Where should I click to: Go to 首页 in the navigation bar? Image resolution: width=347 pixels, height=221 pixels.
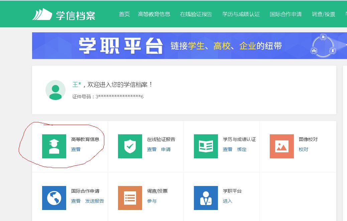(124, 14)
